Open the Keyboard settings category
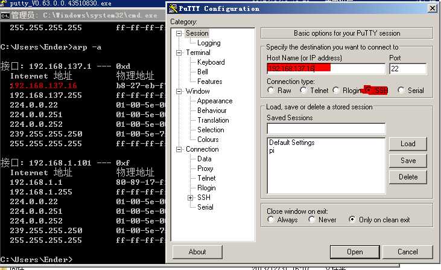441x270 pixels. [211, 62]
